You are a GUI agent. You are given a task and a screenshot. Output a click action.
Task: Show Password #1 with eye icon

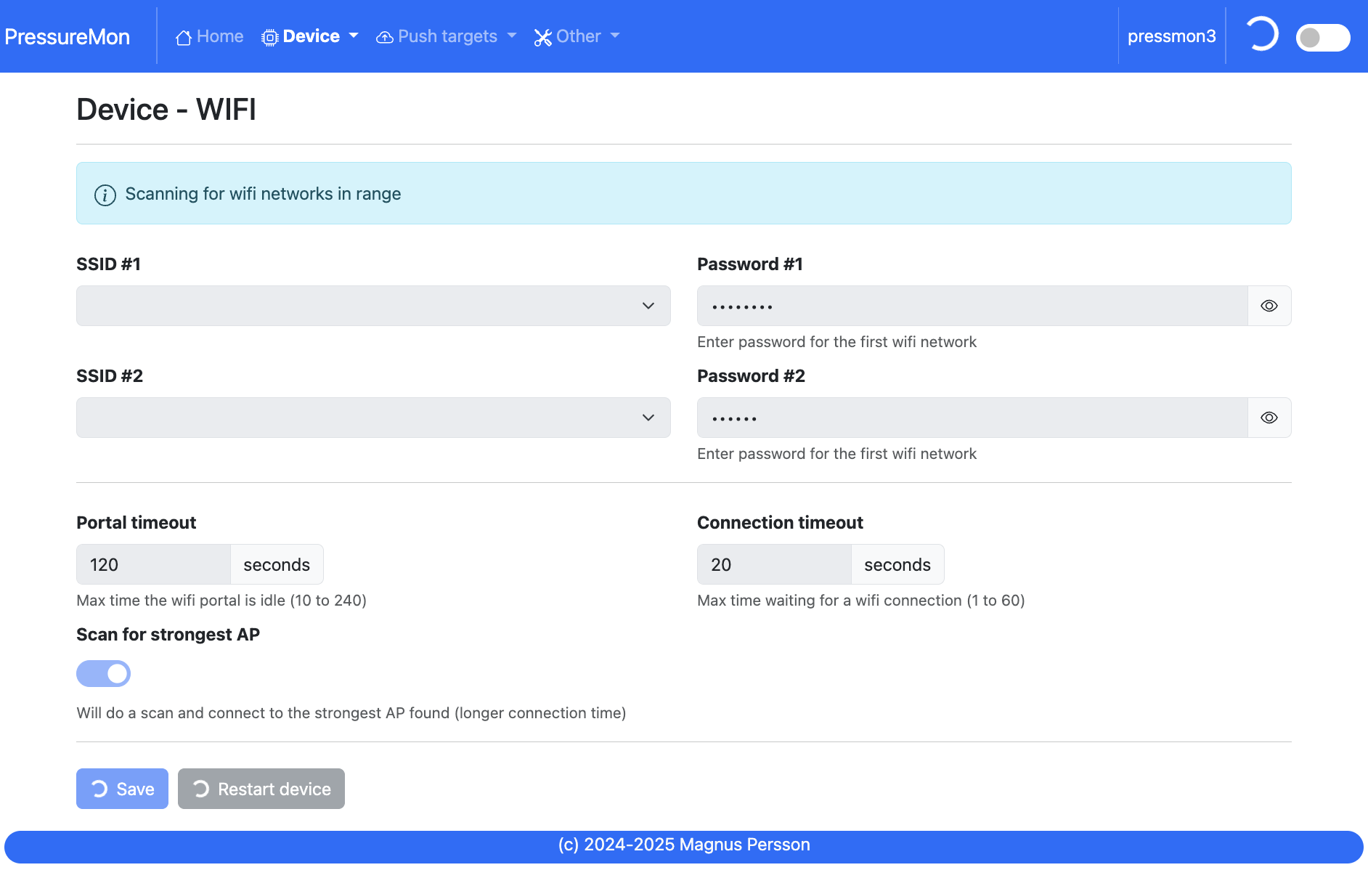(1269, 306)
